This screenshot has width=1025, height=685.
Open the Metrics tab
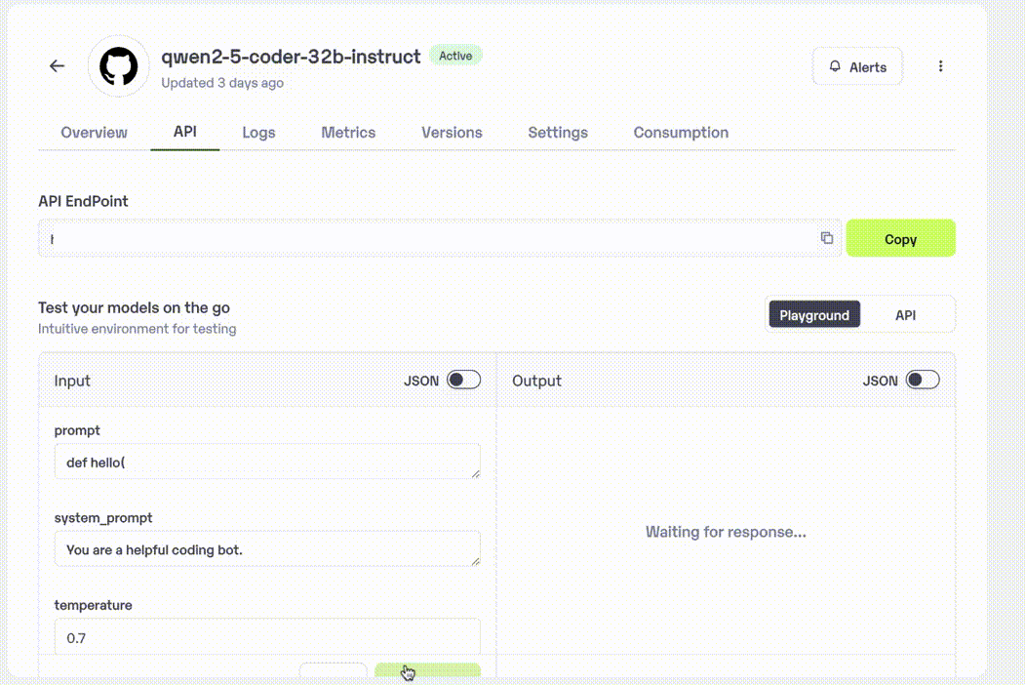[348, 132]
